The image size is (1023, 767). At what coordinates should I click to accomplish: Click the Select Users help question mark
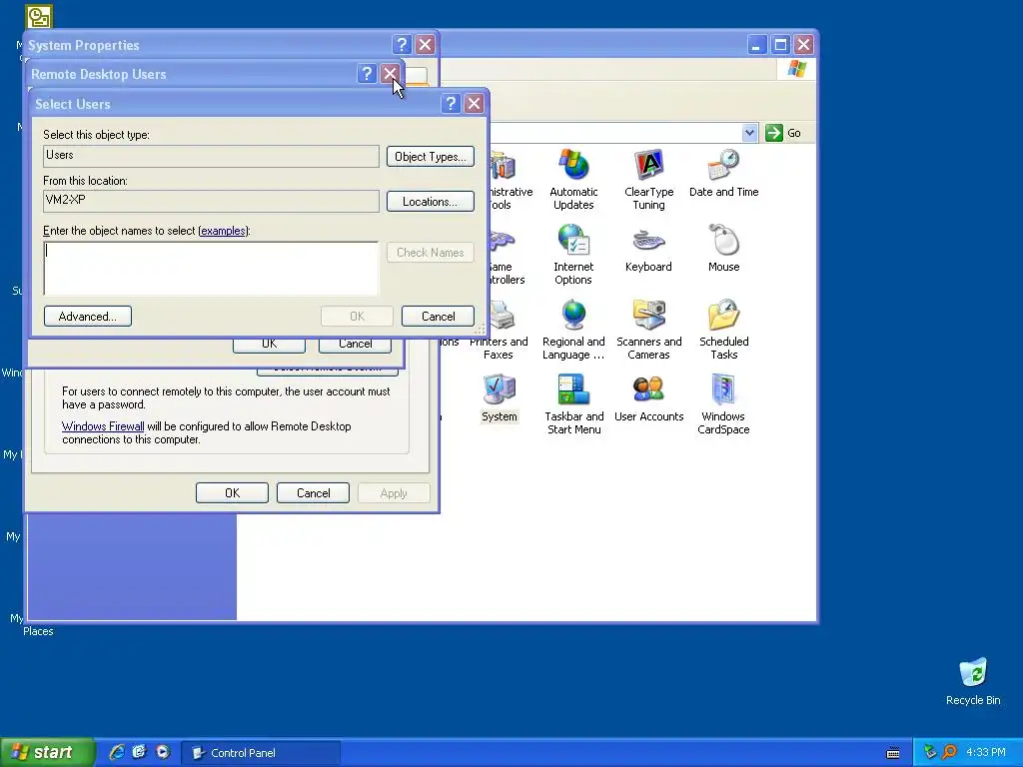pyautogui.click(x=451, y=104)
